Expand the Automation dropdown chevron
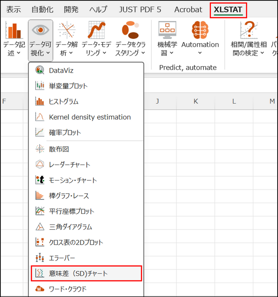The width and height of the screenshot is (278, 297). pos(200,53)
